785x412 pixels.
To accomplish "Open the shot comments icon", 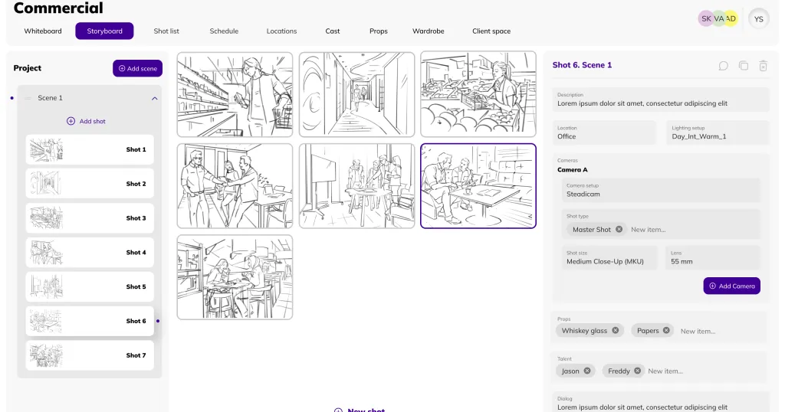I will (723, 66).
